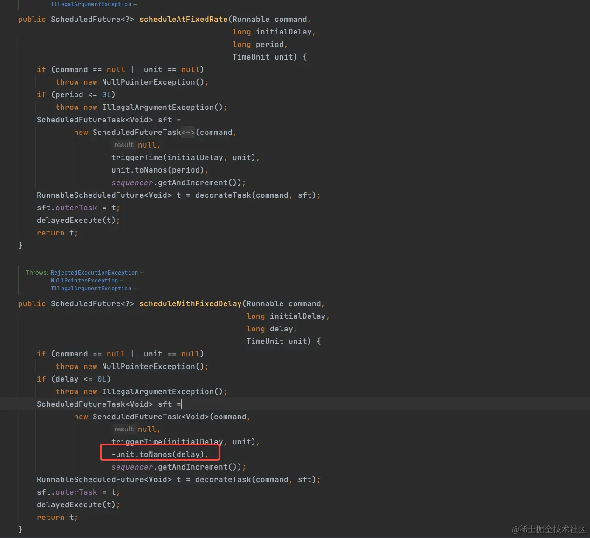Click 'outerTask' field in scheduleWithFixedDelay
The image size is (590, 538).
tap(76, 492)
